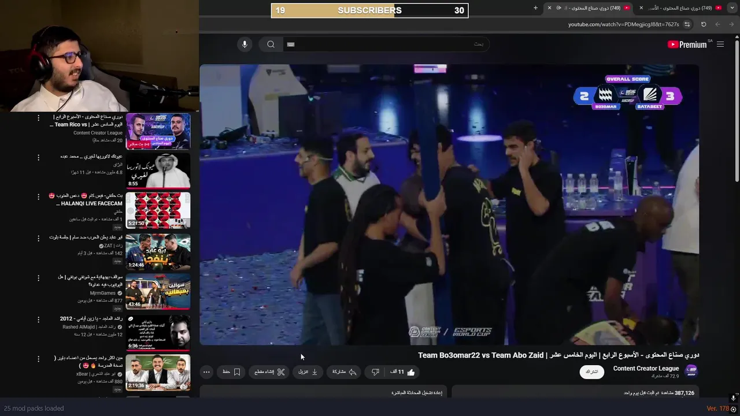
Task: Click '25 mod packs loaded' status text
Action: pyautogui.click(x=34, y=408)
